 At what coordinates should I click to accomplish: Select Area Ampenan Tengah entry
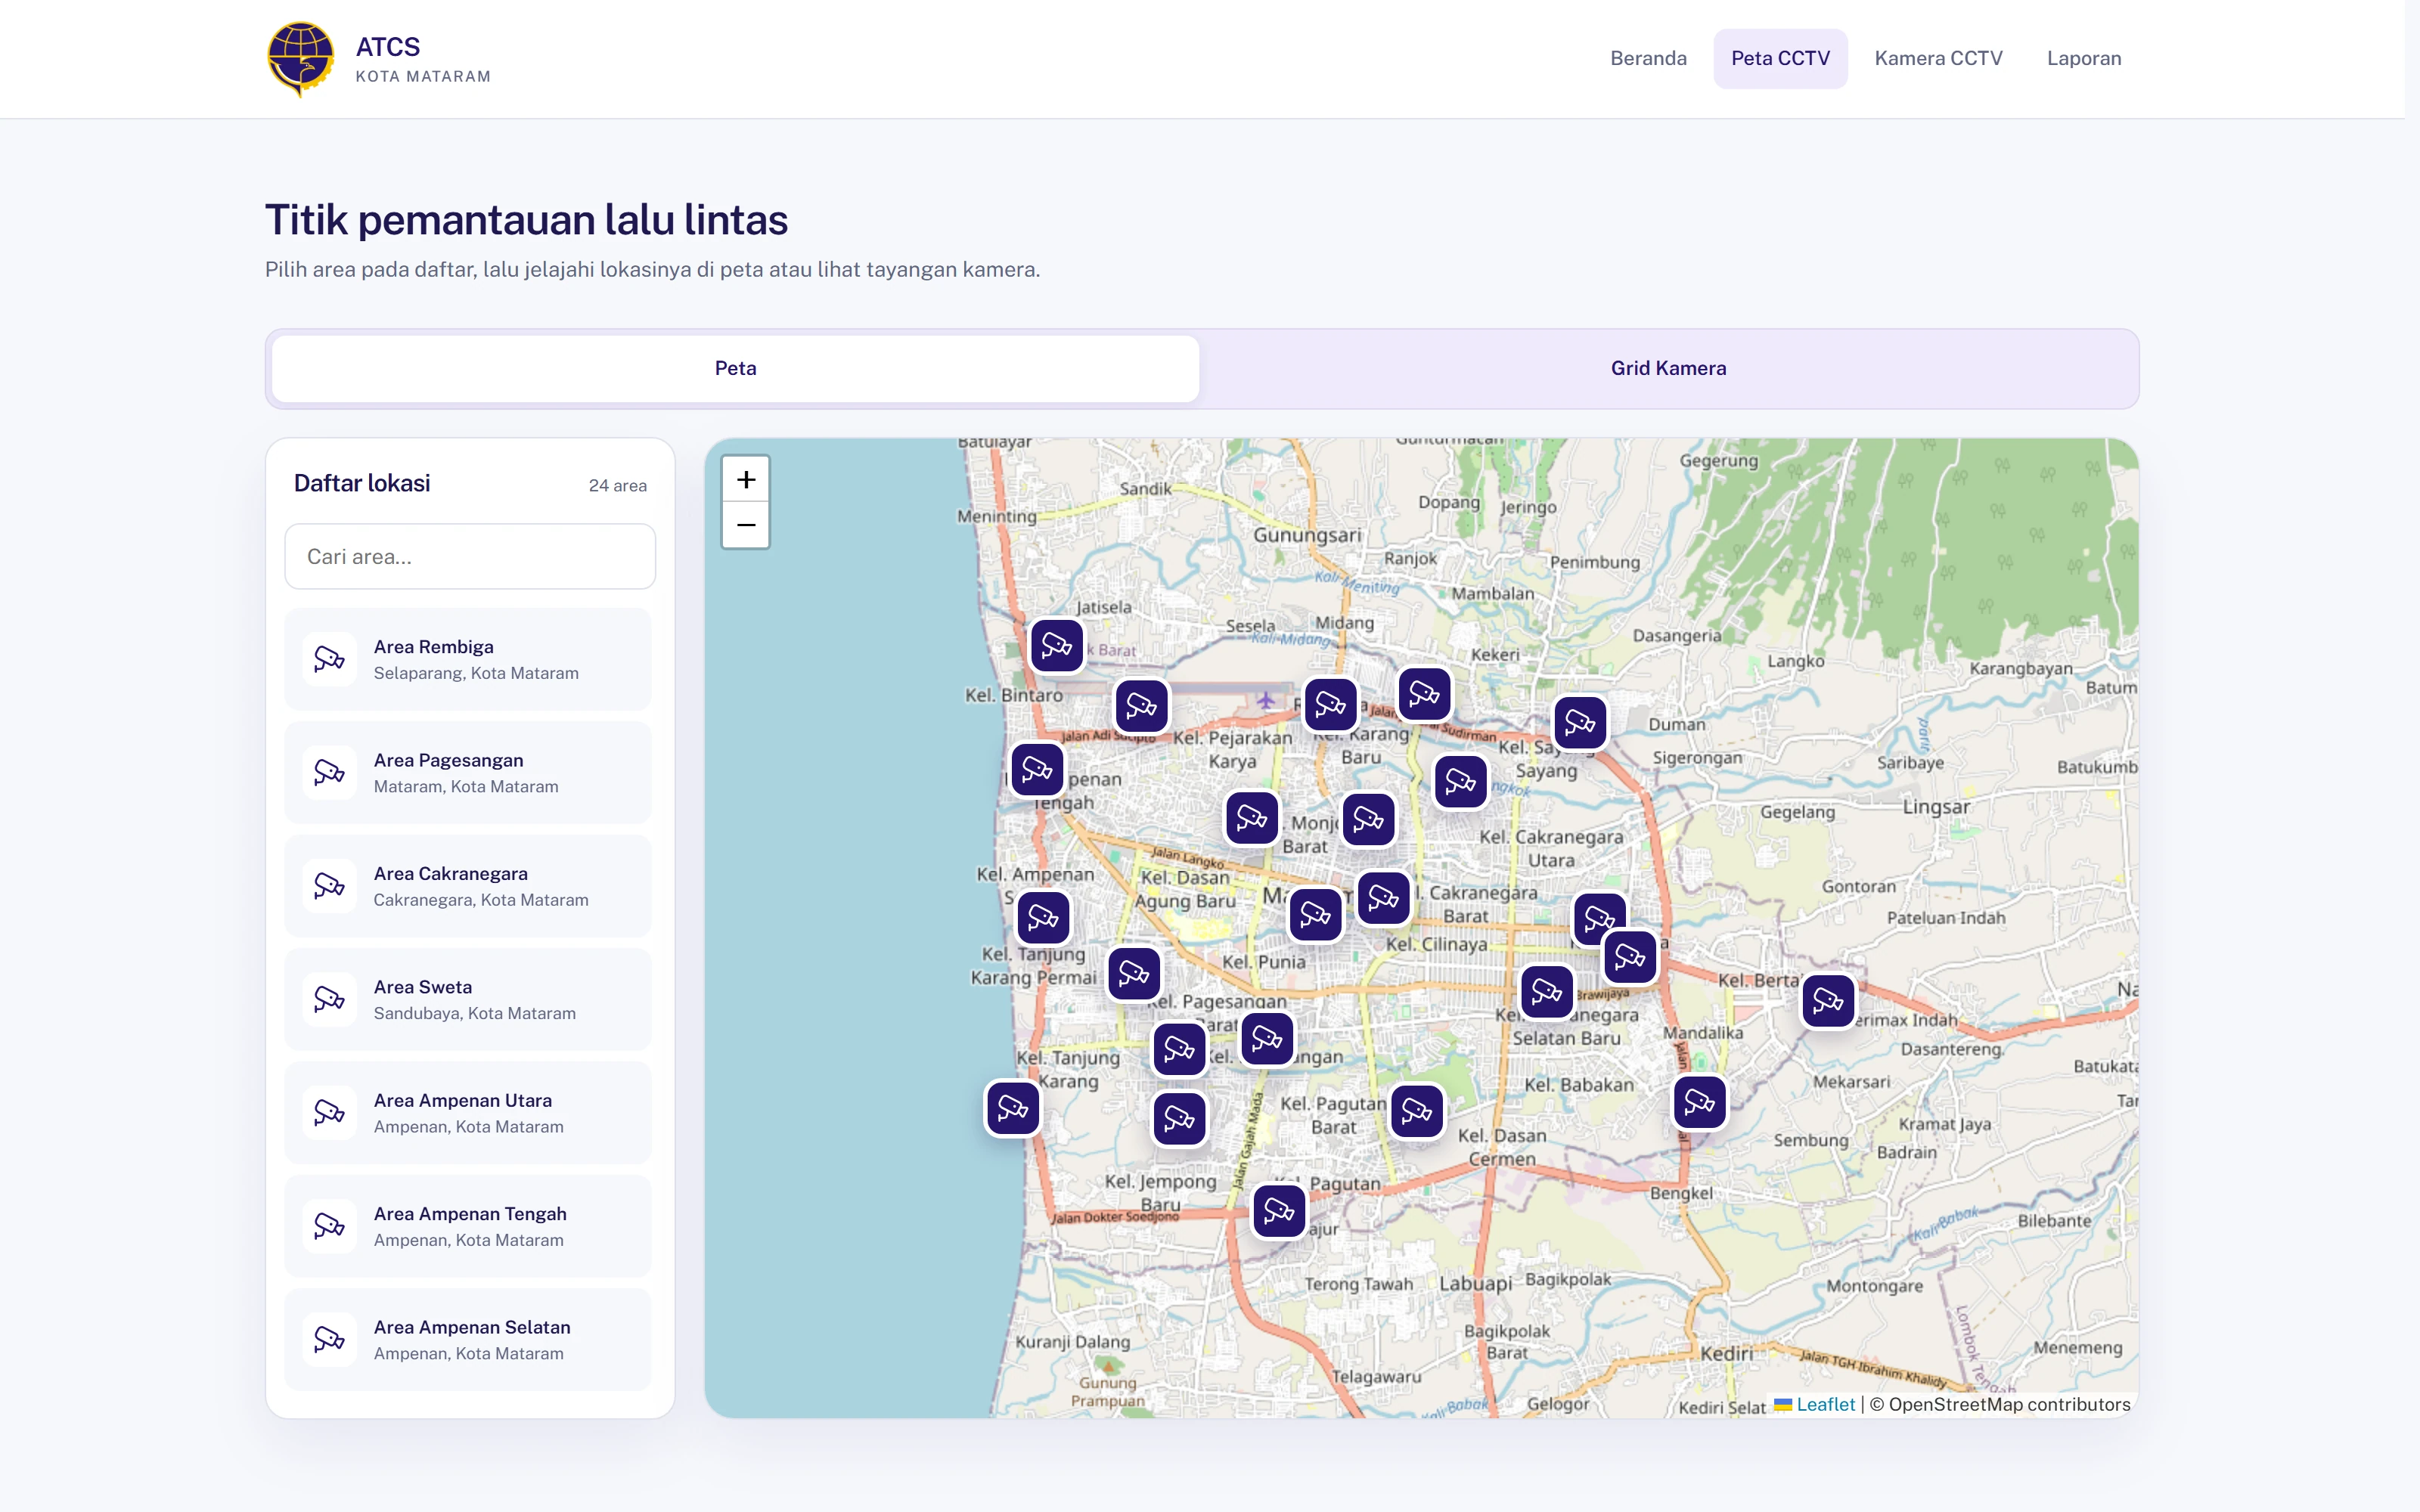tap(468, 1226)
